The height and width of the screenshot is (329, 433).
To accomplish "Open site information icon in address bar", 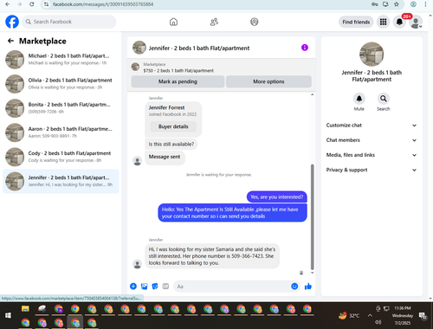I will [46, 4].
